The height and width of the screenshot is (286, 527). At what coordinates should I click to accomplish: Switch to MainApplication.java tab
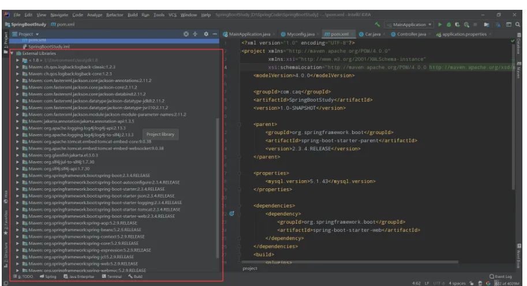[249, 34]
